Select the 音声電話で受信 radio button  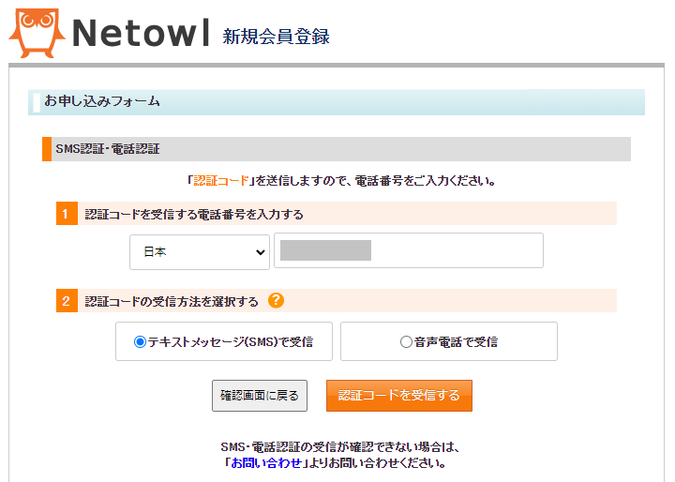pos(406,342)
